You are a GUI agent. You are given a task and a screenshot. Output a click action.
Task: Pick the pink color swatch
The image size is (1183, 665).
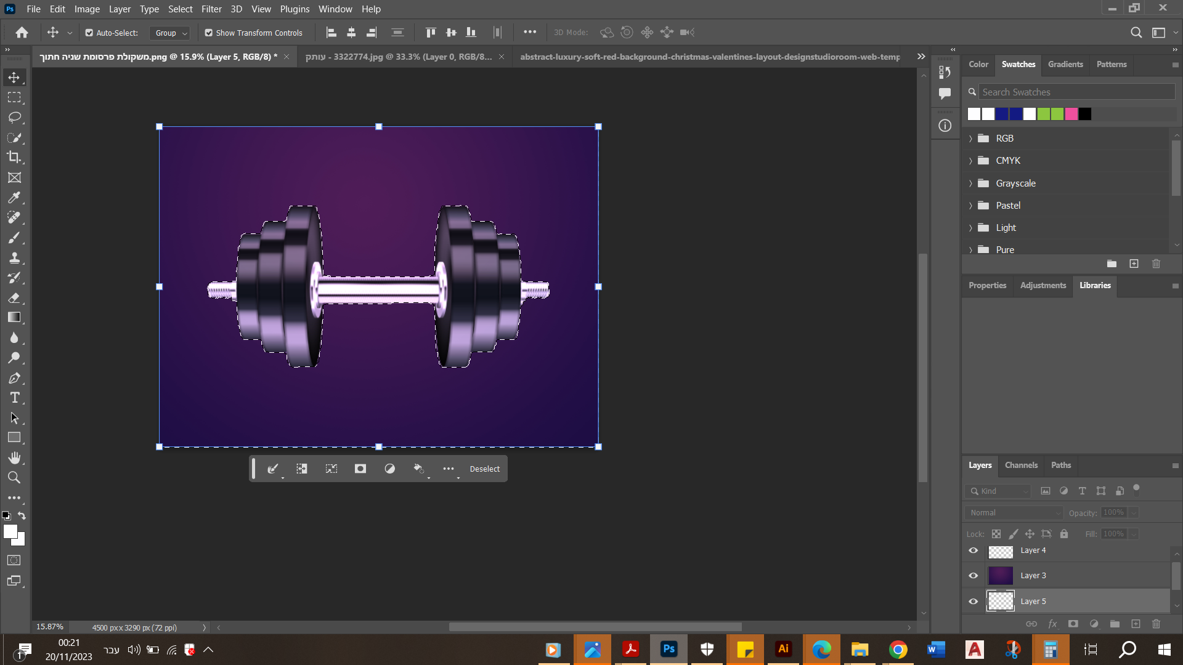[x=1071, y=114]
